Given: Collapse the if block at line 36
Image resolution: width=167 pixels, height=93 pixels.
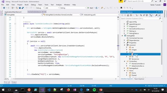Looking at the screenshot, I should pos(15,41).
